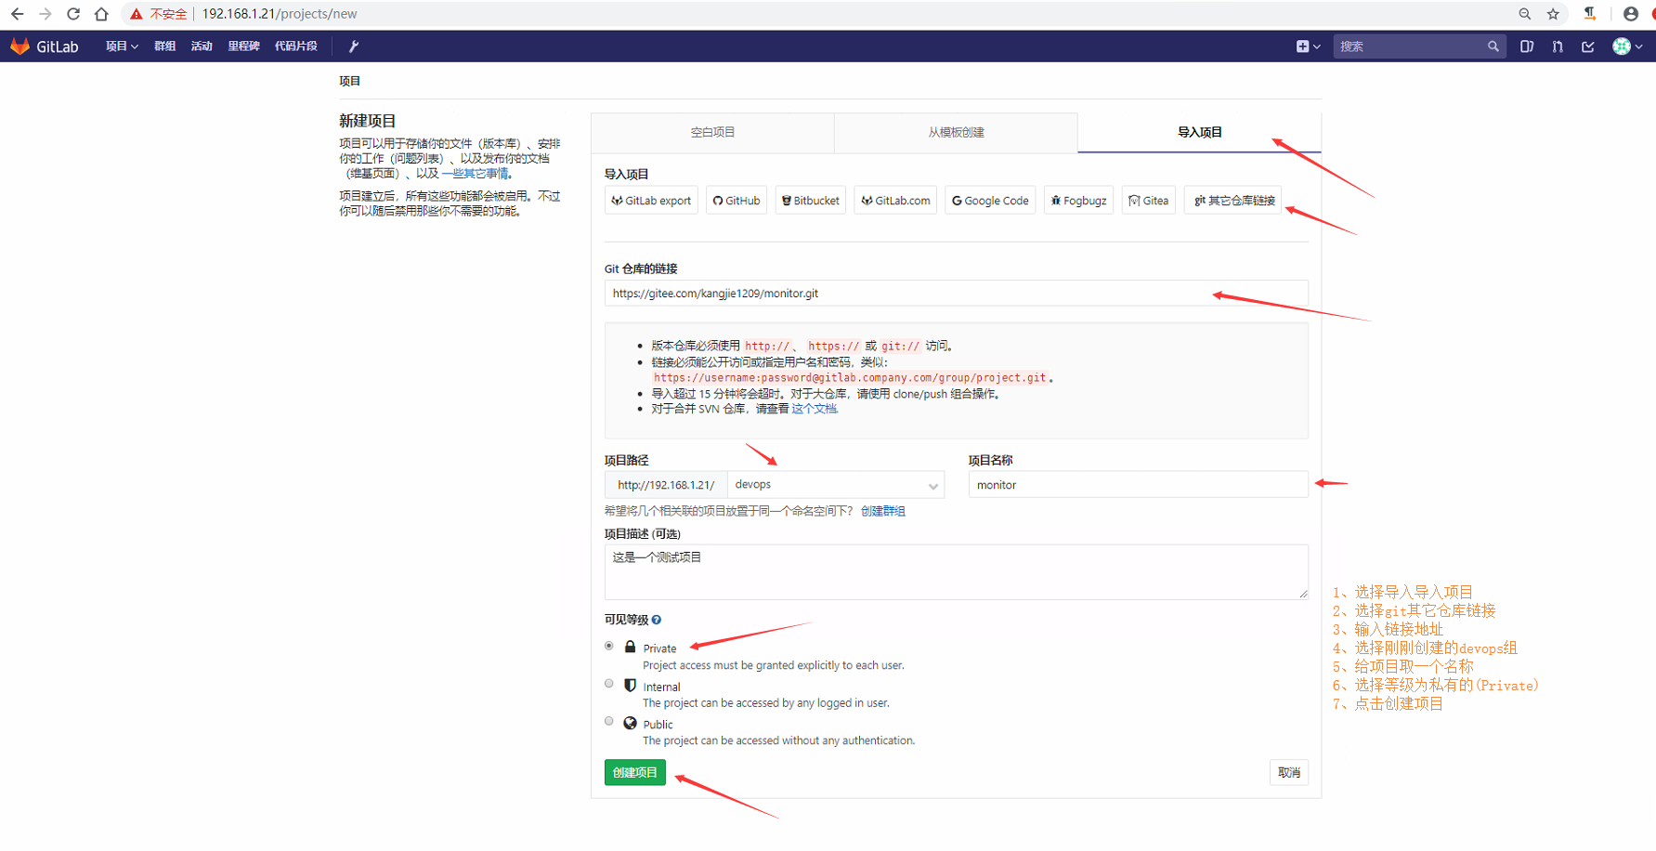Import from Fogbugz
Screen dimensions: 1656x851
tap(1078, 201)
